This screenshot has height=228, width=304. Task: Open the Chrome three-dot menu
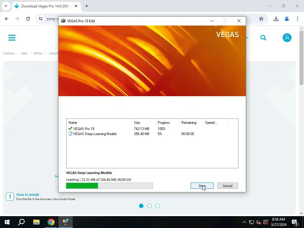coord(297,19)
